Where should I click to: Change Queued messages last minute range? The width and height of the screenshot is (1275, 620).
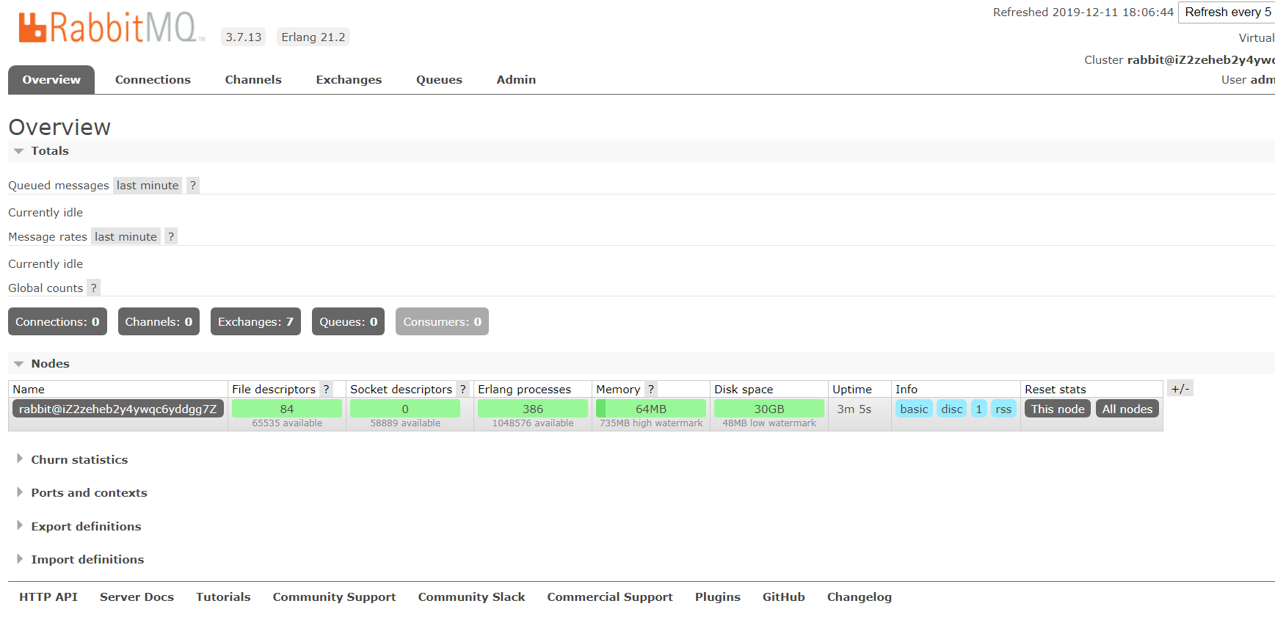click(x=148, y=186)
